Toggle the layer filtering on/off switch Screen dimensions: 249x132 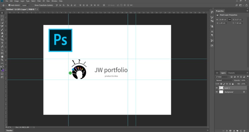click(x=248, y=77)
